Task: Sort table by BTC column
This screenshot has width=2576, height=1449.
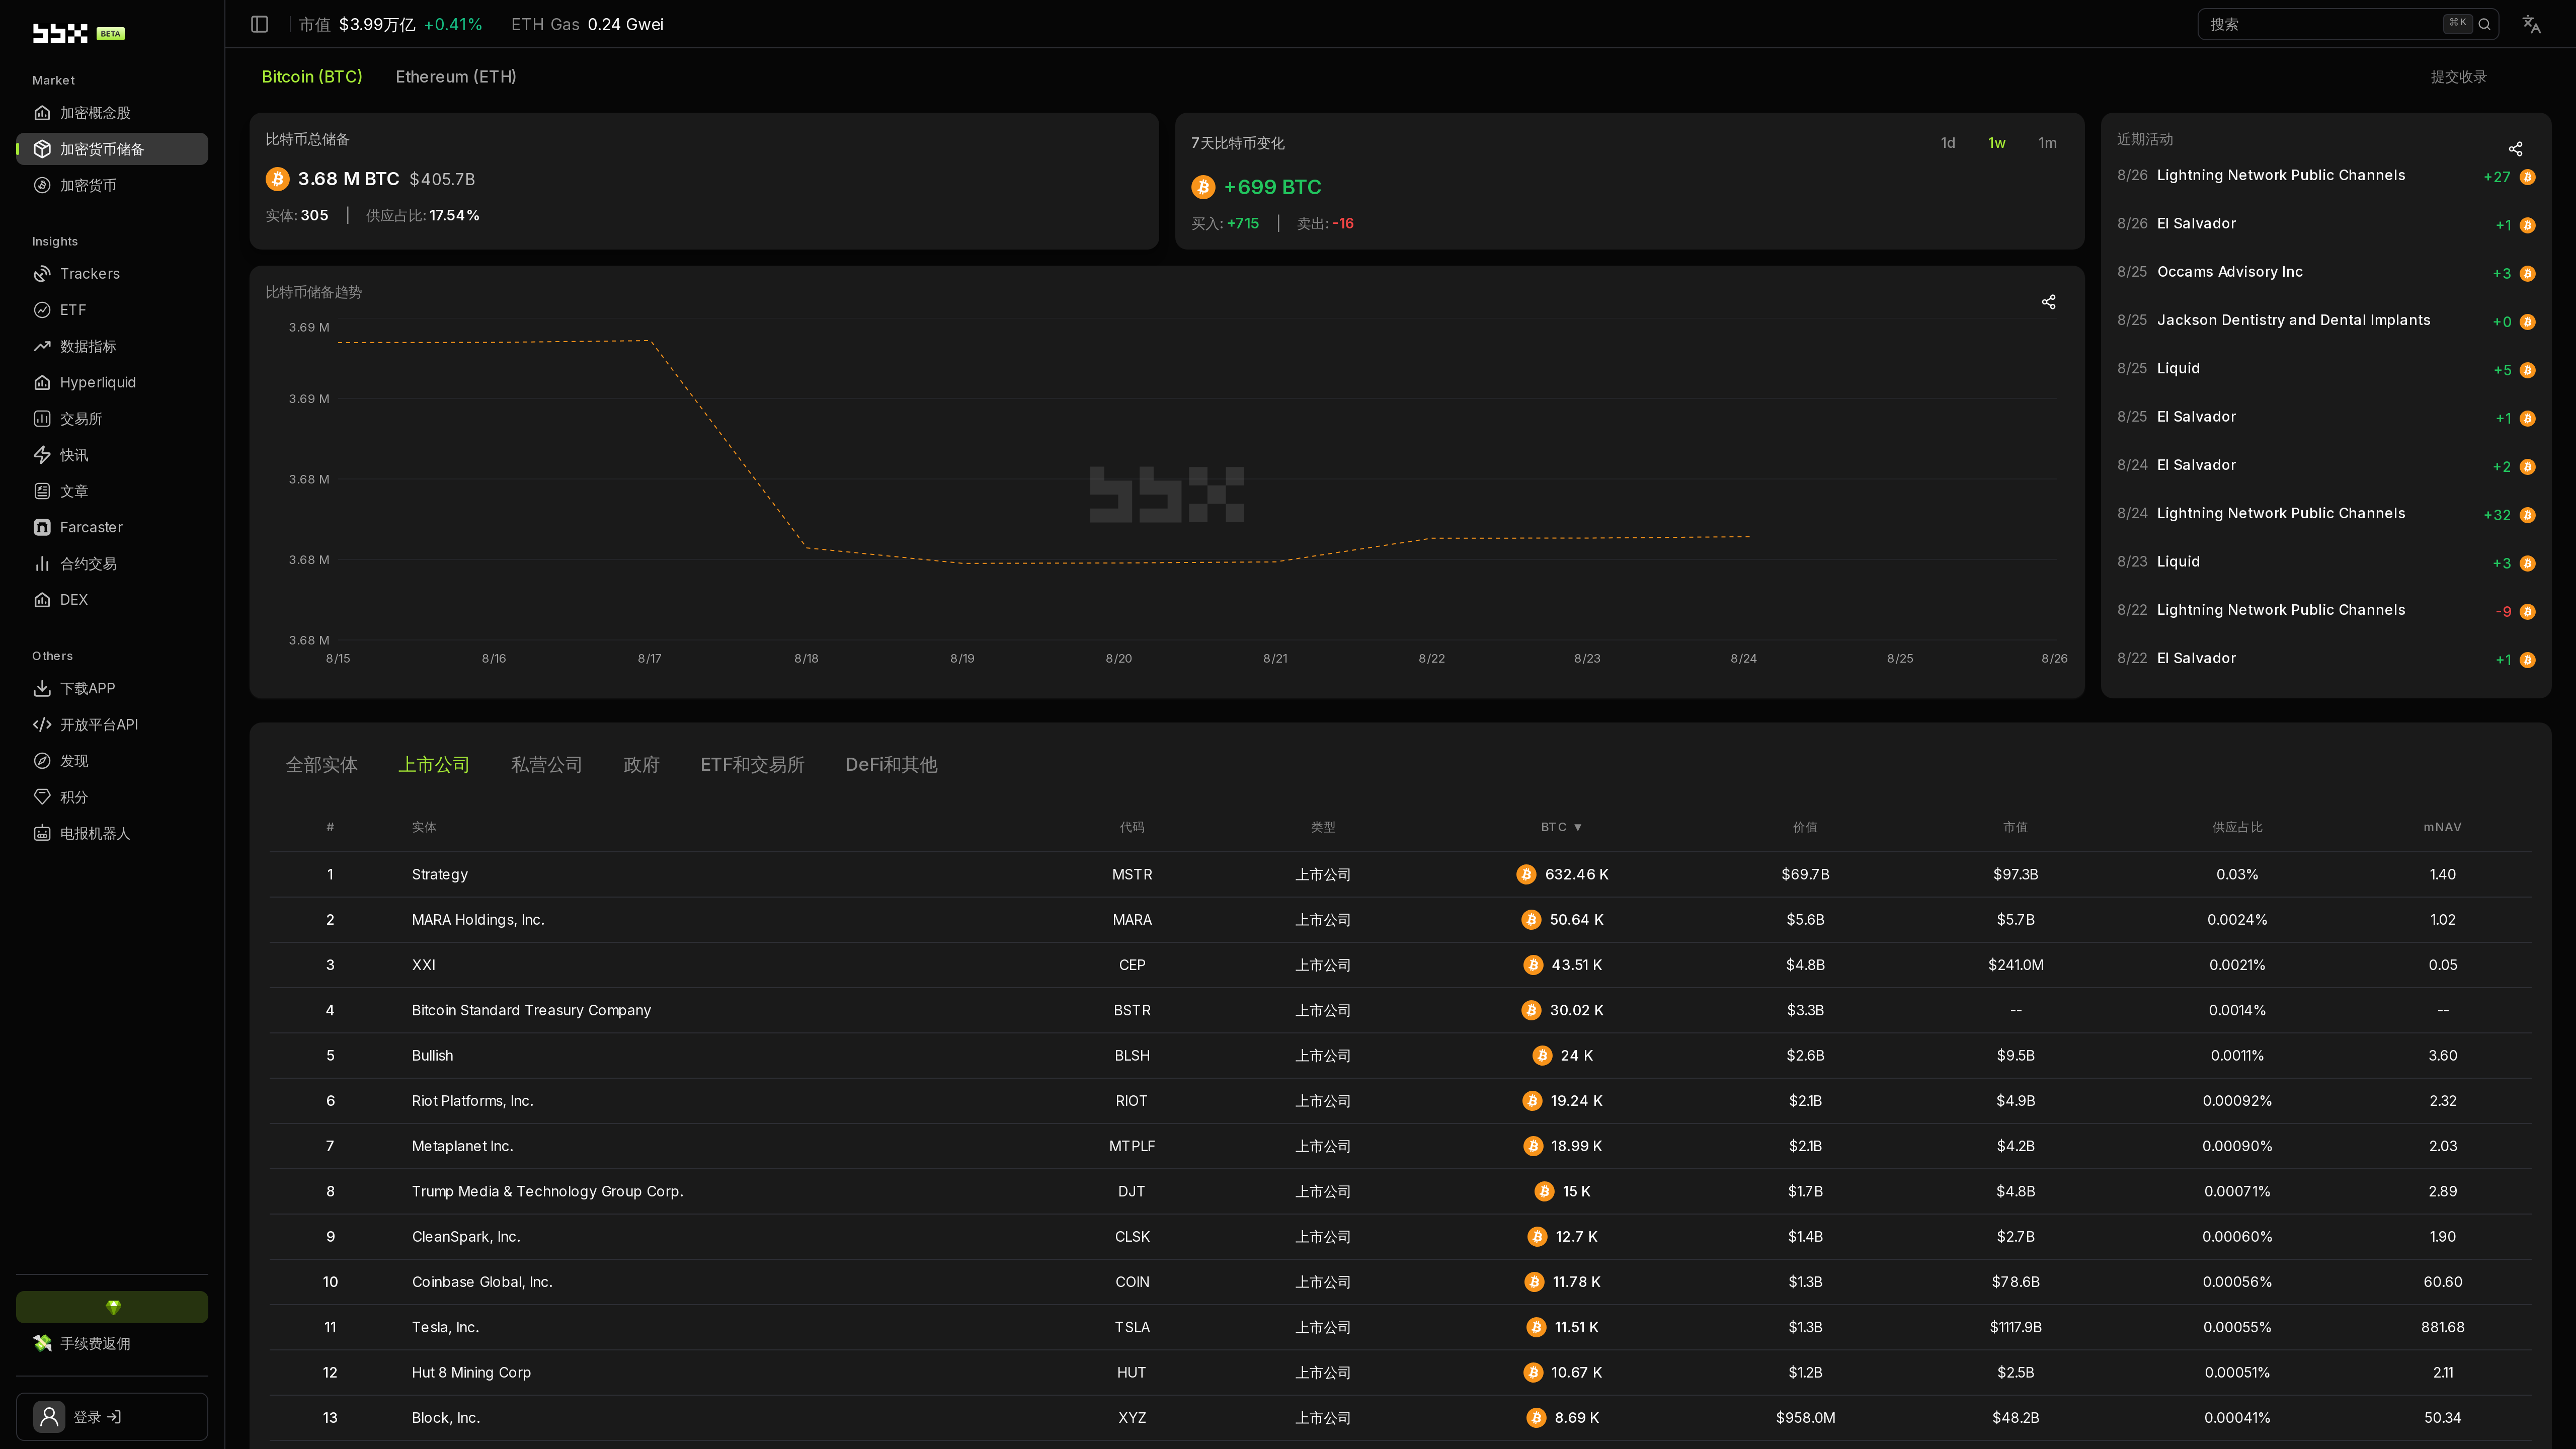Action: 1561,827
